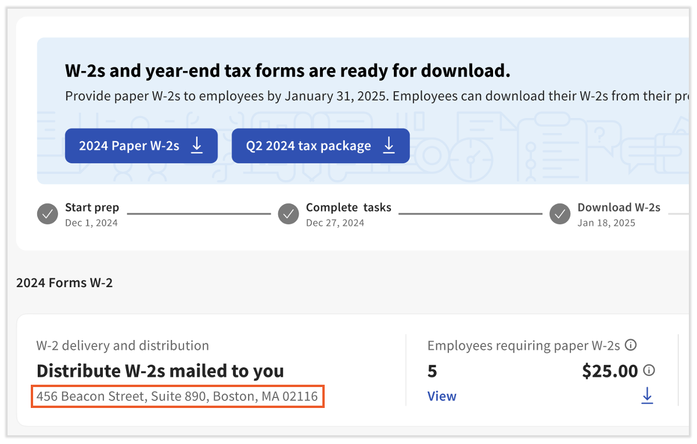Show info tooltip next to $25.00
Viewport: 697px width, 444px height.
pyautogui.click(x=649, y=370)
